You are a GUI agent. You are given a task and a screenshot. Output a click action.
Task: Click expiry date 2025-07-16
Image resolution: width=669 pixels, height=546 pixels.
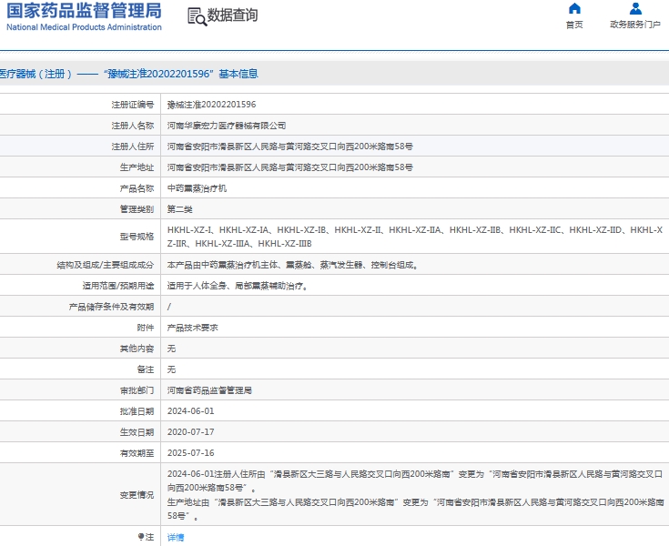pyautogui.click(x=191, y=453)
